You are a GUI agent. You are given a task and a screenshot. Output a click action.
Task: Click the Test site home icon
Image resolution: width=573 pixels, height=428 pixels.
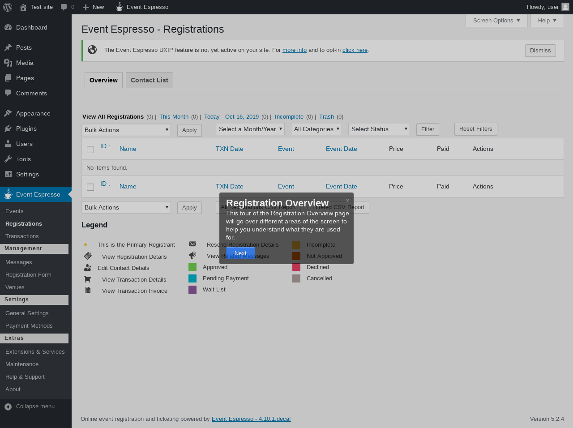(23, 7)
